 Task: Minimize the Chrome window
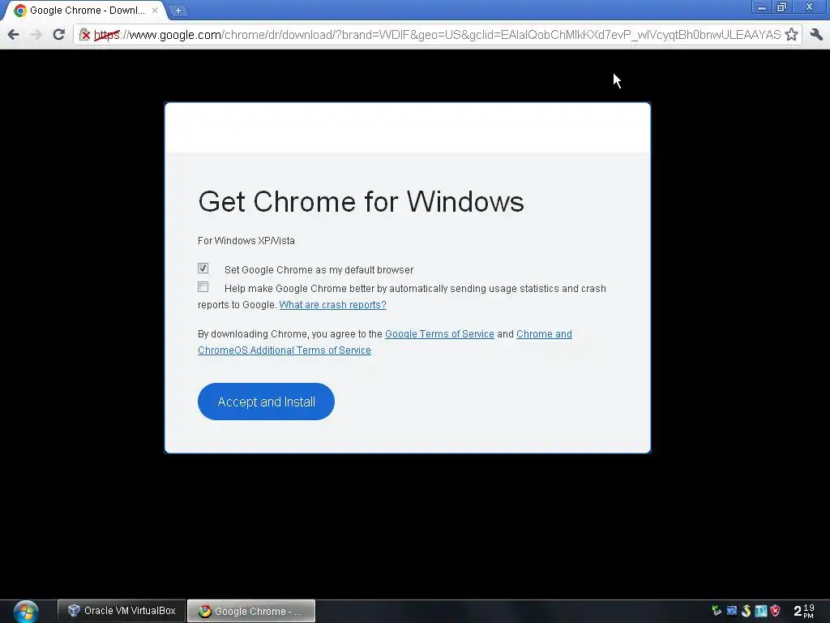[762, 6]
